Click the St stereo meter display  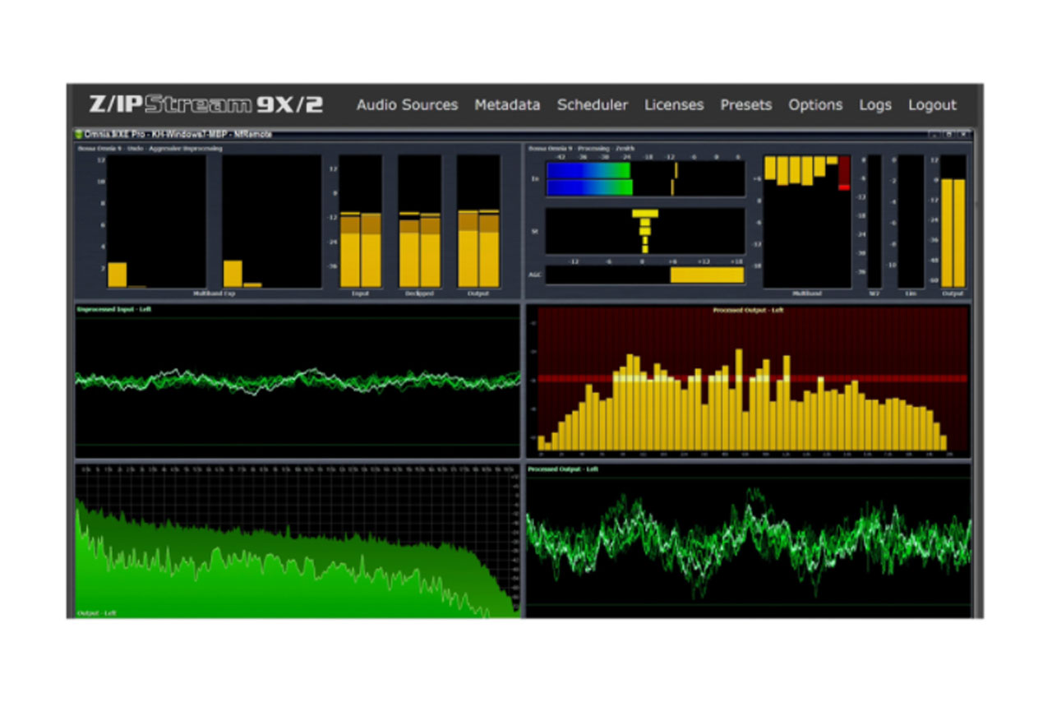[x=645, y=230]
